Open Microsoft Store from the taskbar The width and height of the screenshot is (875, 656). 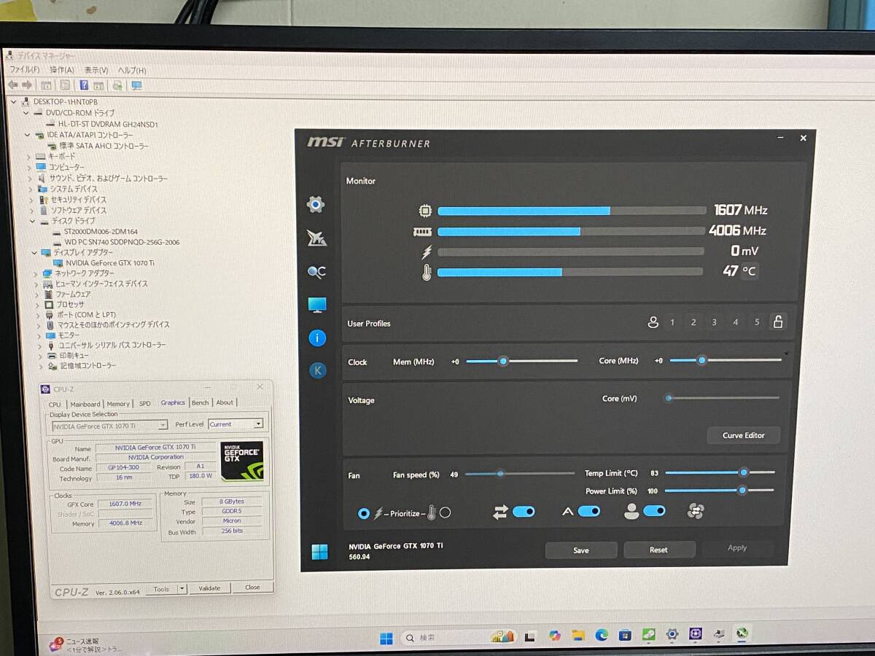click(625, 636)
